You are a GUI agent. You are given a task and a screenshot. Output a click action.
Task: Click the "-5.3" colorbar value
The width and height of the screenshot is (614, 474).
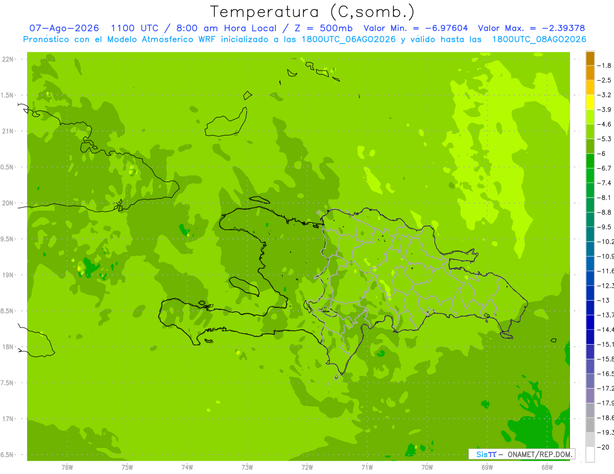click(x=604, y=139)
